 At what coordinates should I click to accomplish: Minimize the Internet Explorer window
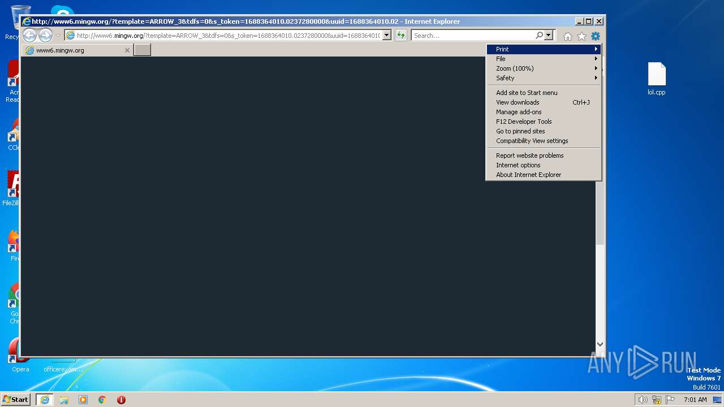click(579, 21)
